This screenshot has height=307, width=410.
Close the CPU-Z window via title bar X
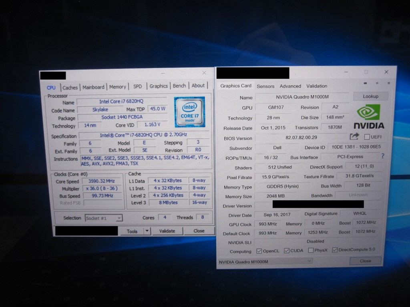(204, 73)
